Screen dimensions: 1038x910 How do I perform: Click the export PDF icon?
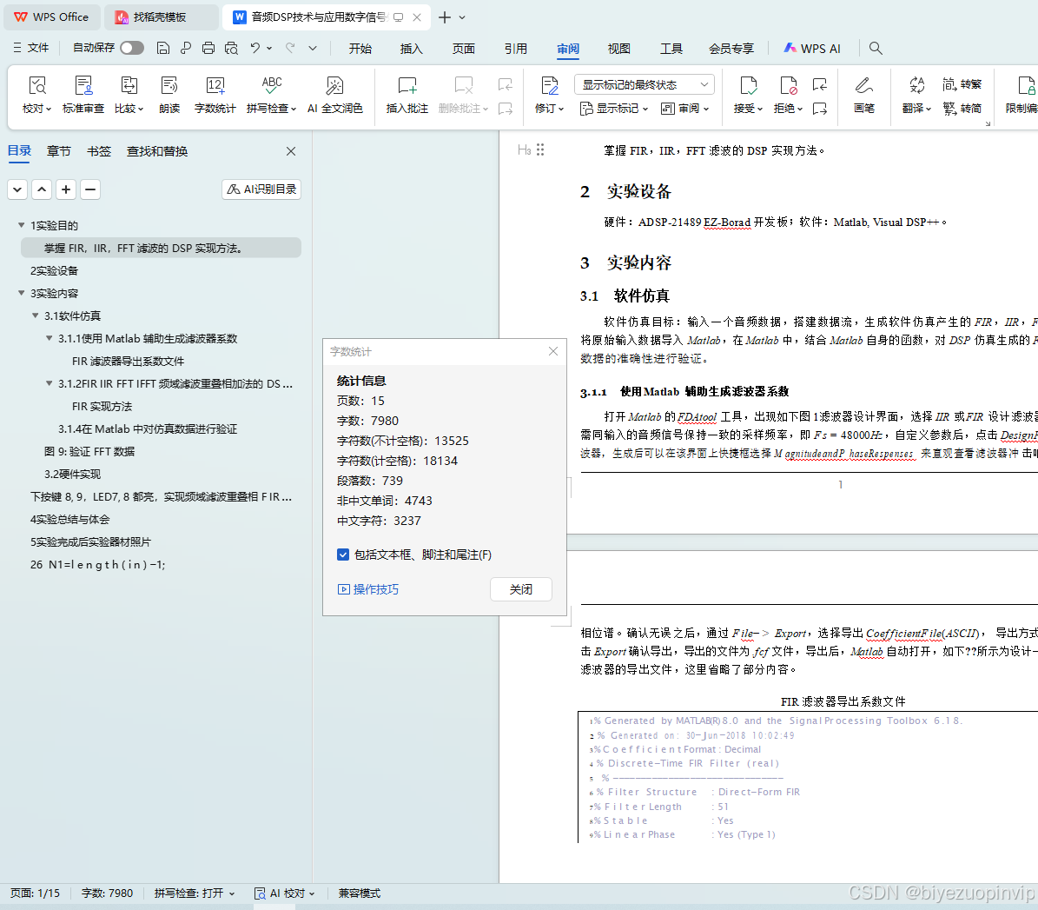(186, 48)
